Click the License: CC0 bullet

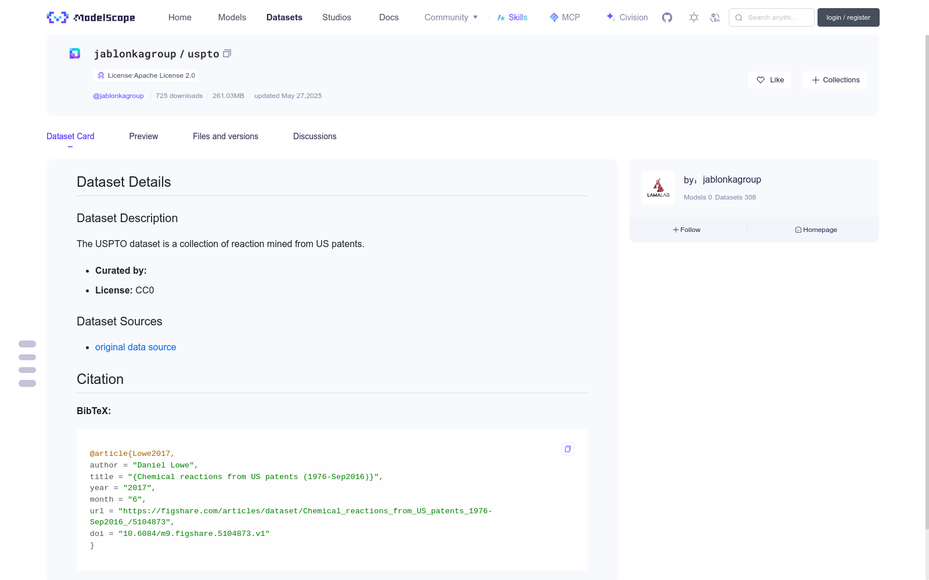point(125,290)
